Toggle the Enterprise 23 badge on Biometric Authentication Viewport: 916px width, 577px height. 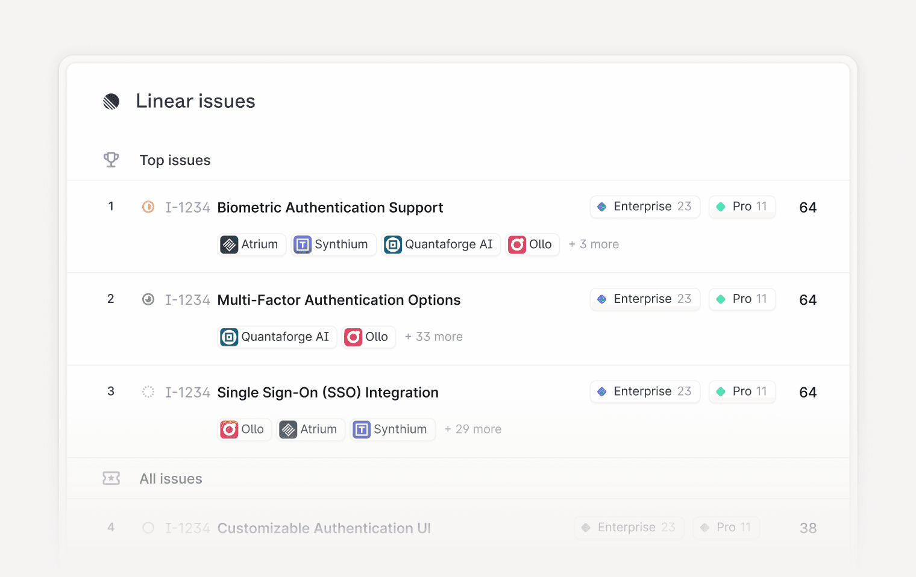coord(645,207)
